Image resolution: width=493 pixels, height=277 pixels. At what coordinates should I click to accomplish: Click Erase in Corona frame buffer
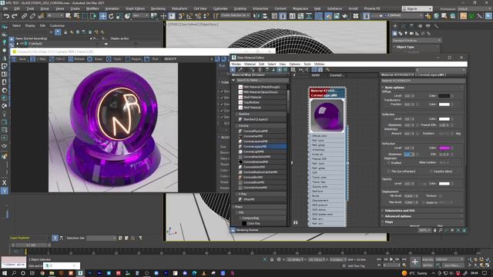tap(96, 59)
